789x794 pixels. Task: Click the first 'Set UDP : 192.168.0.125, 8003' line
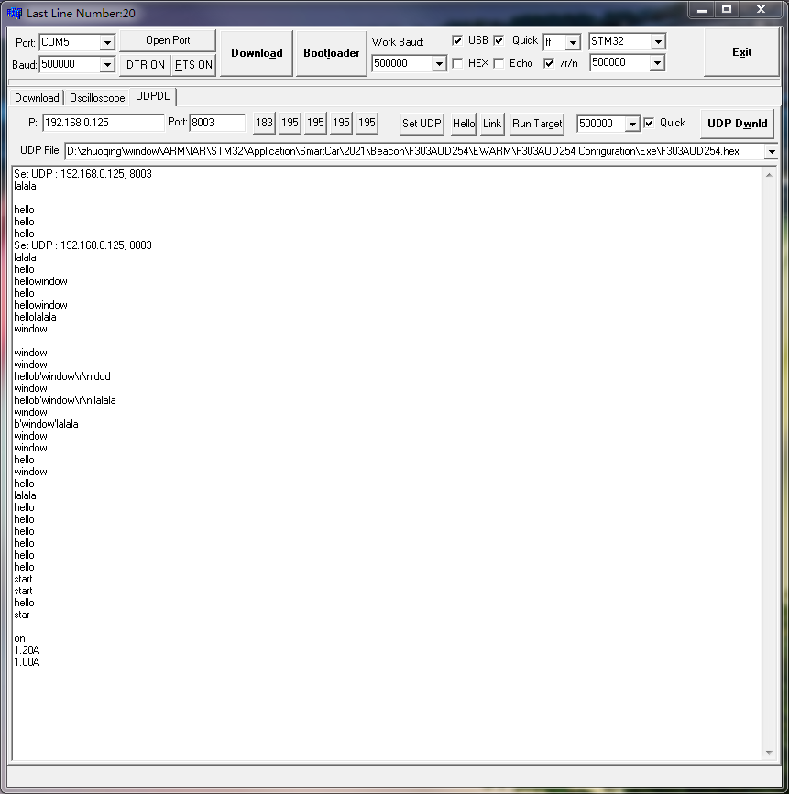point(82,174)
